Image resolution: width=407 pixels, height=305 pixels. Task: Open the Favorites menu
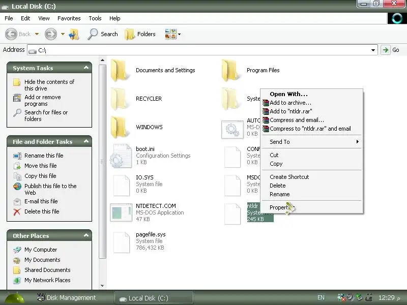coord(69,18)
